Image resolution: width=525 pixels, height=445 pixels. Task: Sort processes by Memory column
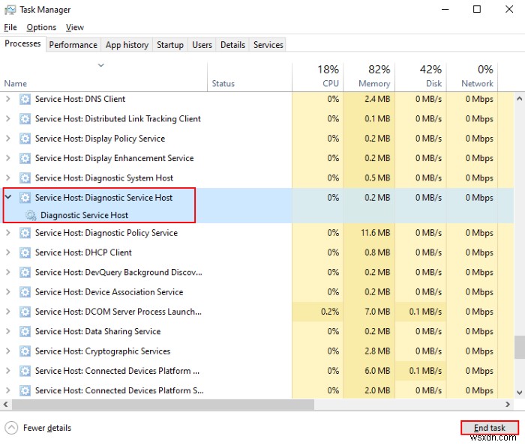pos(369,77)
